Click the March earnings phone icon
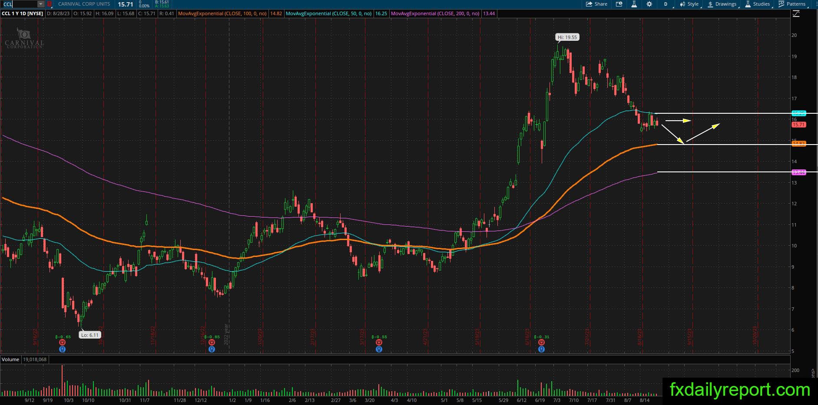 click(x=379, y=342)
